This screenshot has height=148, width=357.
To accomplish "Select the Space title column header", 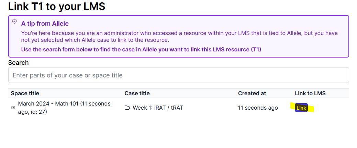I will tap(25, 93).
